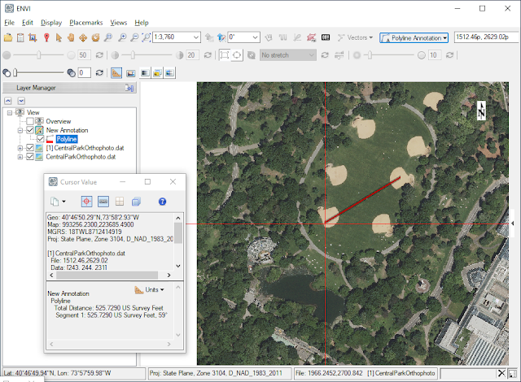Open the rotation angle 0° dropdown

coord(255,37)
